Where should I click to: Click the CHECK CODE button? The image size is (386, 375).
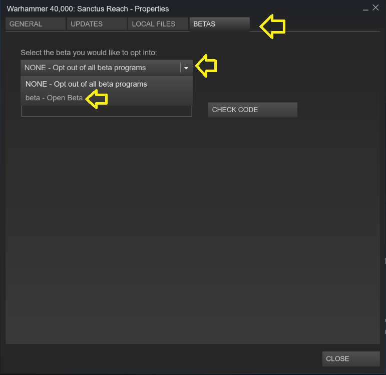[252, 110]
